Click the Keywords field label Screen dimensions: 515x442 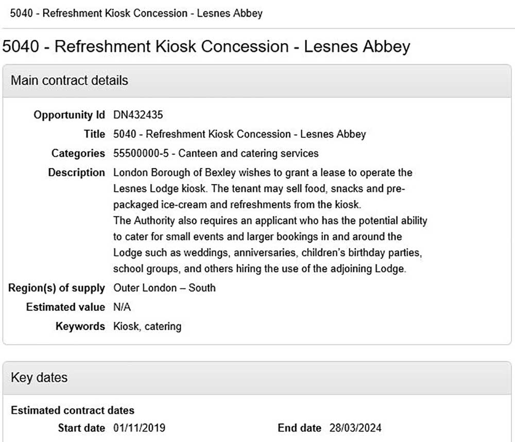(x=80, y=326)
